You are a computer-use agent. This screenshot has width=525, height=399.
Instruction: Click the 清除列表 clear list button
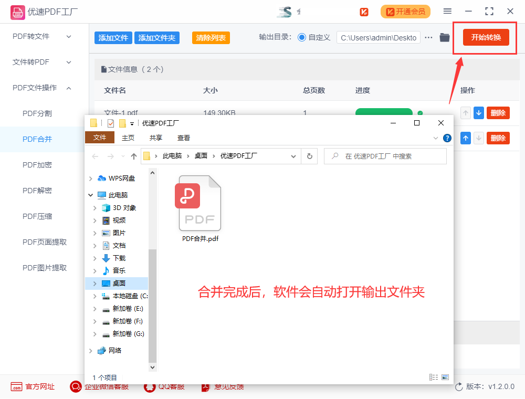(211, 38)
